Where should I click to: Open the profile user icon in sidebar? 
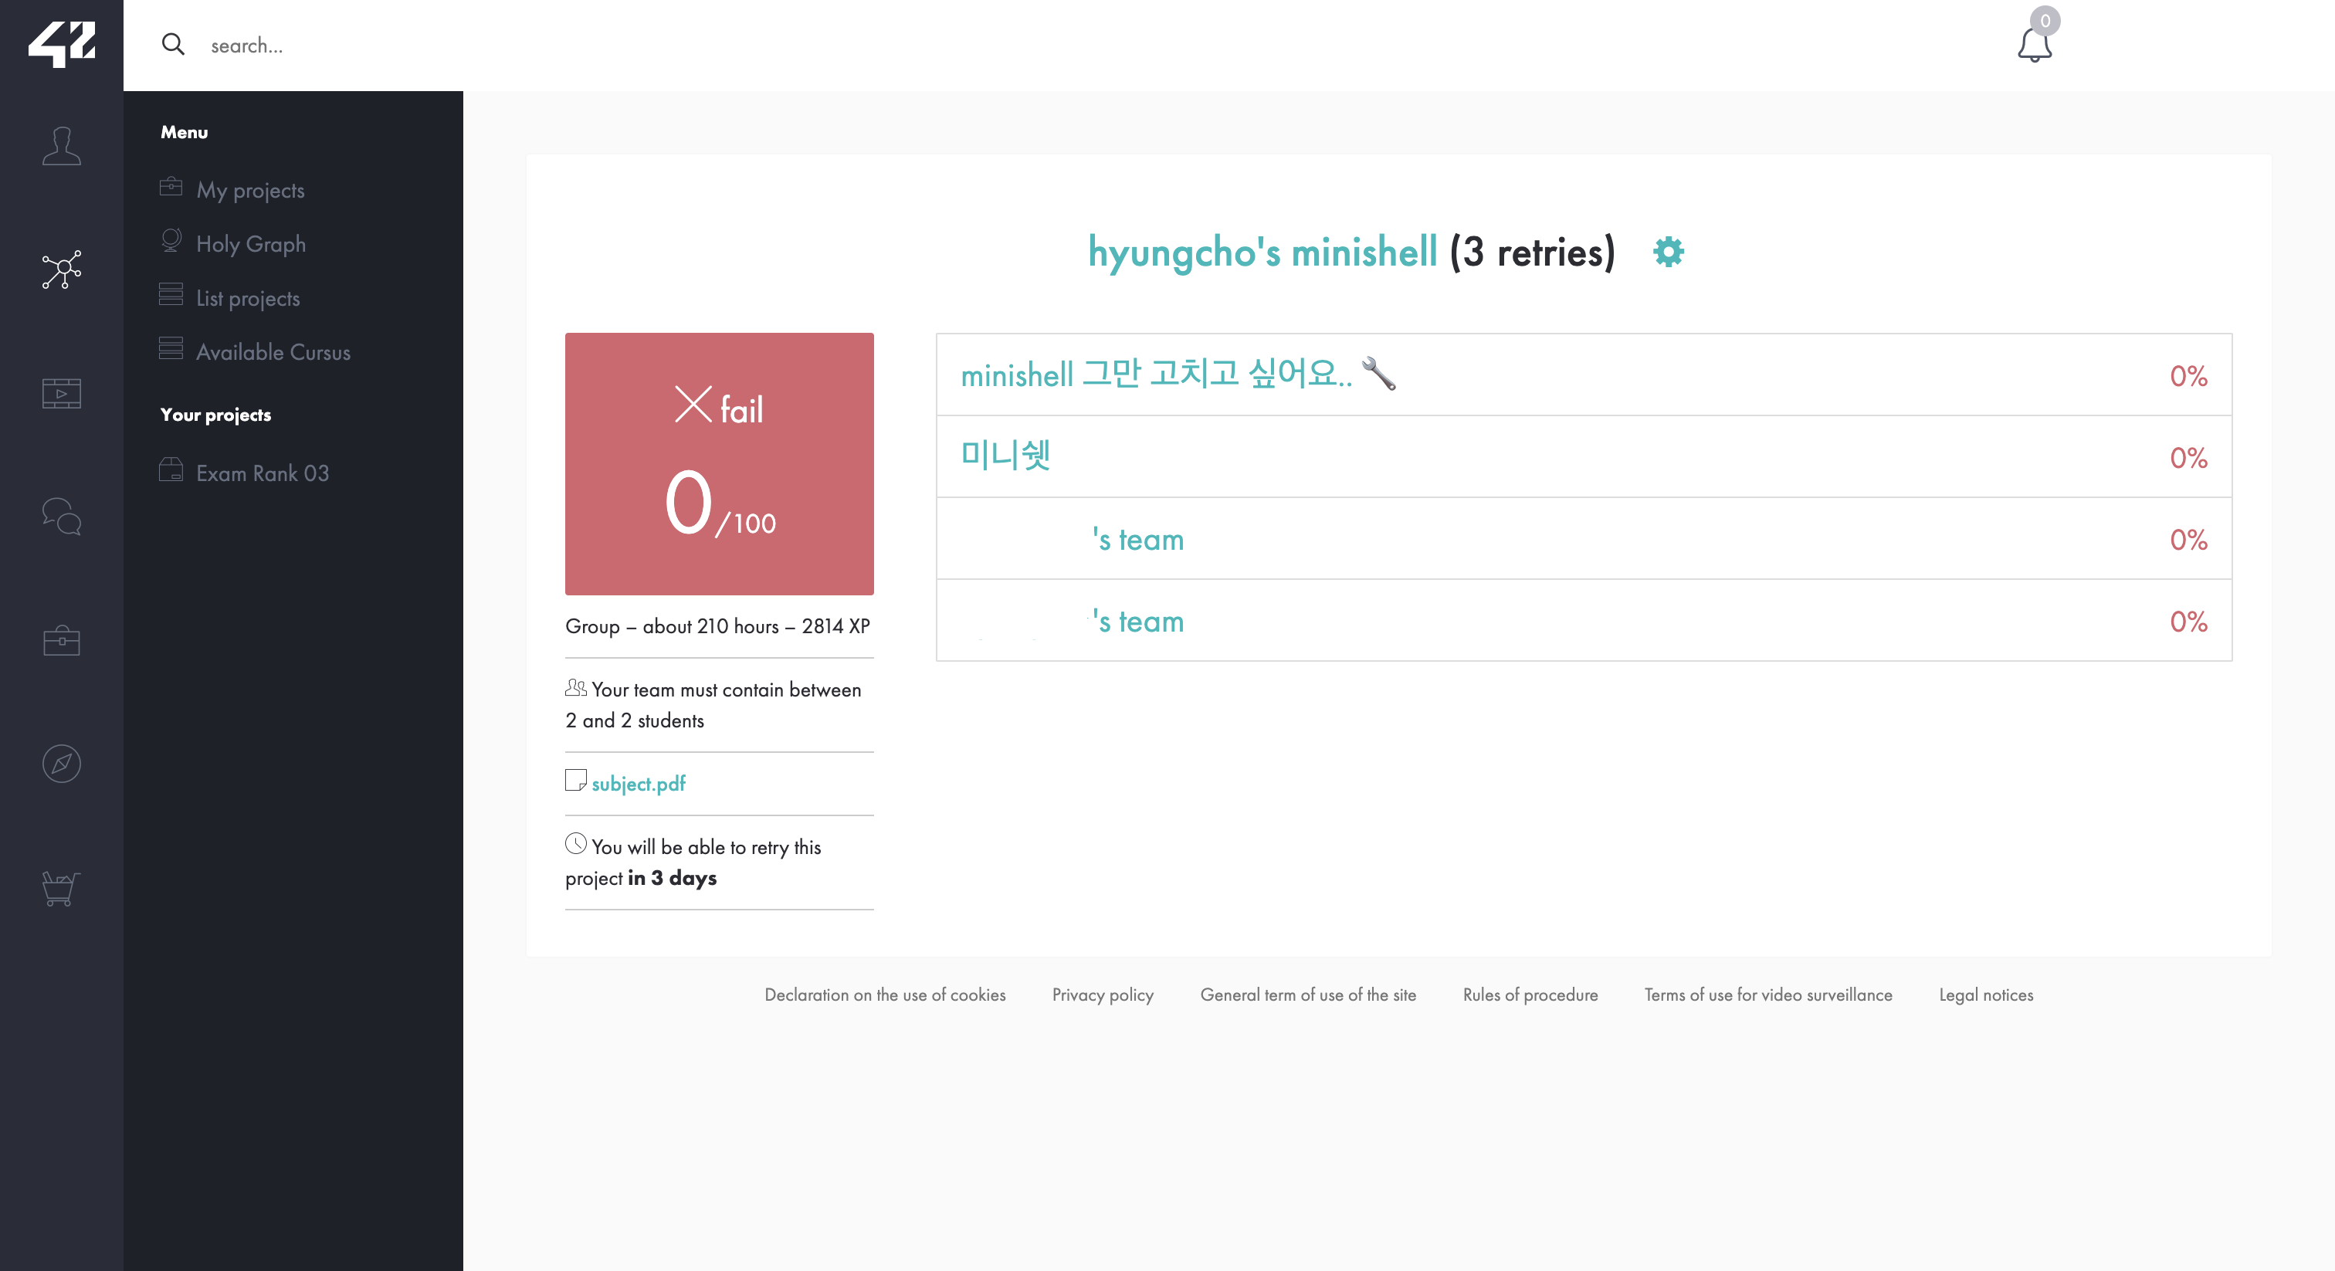[62, 146]
